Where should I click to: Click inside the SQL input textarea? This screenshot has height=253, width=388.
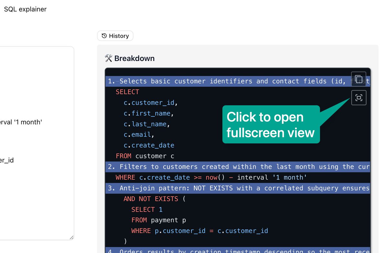36,142
